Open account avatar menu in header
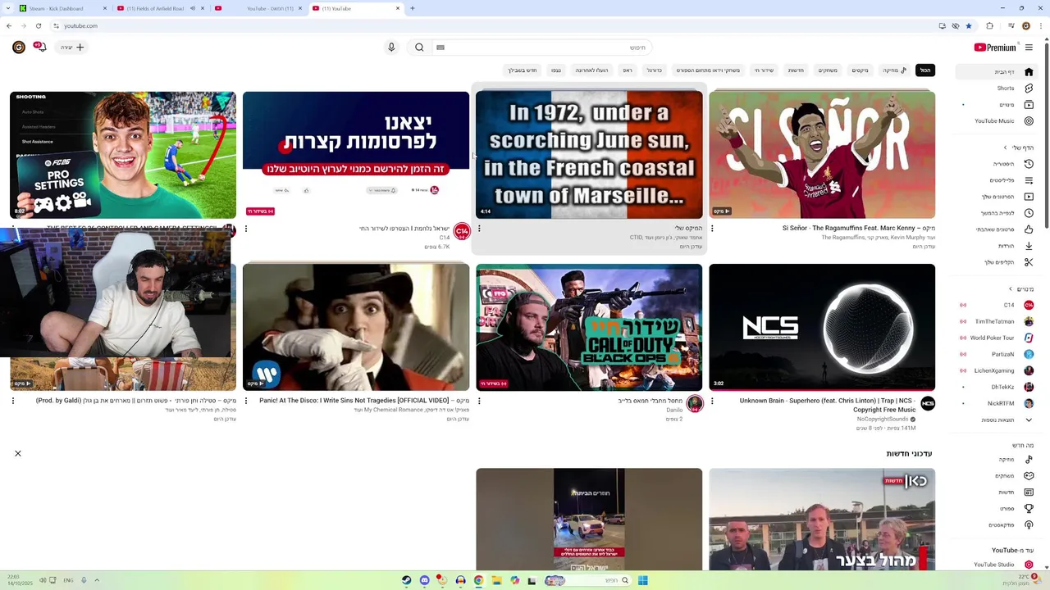The height and width of the screenshot is (590, 1050). tap(18, 48)
